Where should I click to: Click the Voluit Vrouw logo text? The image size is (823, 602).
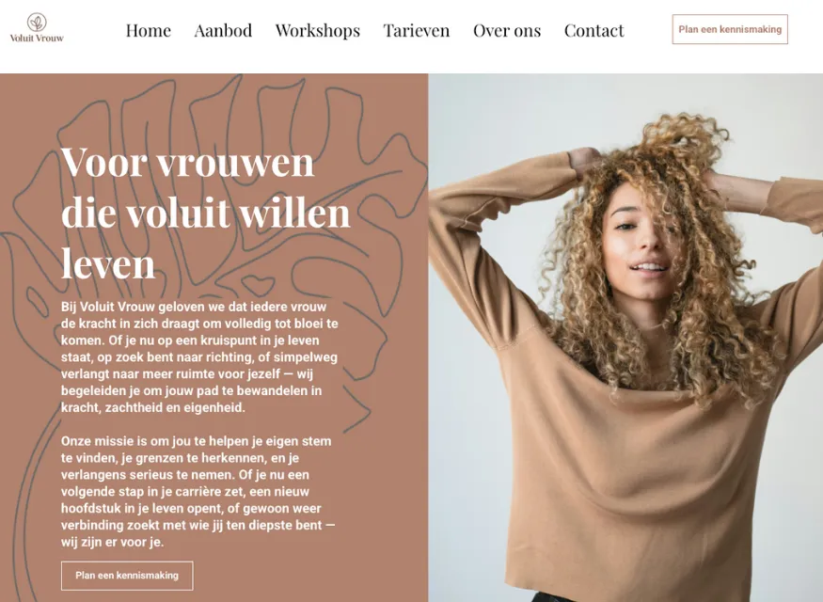[37, 38]
